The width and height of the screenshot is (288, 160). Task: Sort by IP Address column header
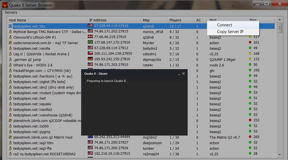114,20
